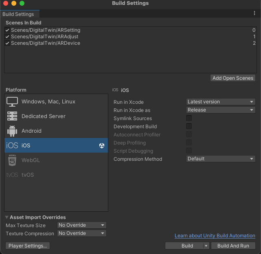This screenshot has width=261, height=254.
Task: Open Player Settings
Action: tap(28, 246)
